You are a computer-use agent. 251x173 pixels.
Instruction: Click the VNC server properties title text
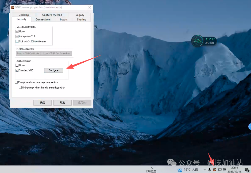pos(38,7)
